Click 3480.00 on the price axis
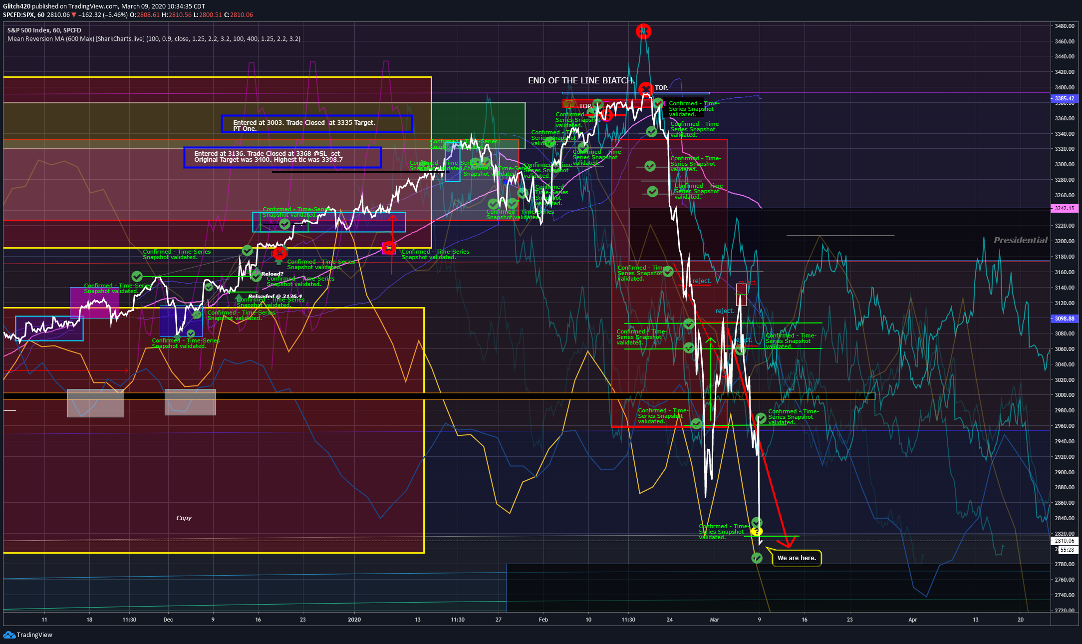Screen dimensions: 1082x644 pyautogui.click(x=1065, y=26)
